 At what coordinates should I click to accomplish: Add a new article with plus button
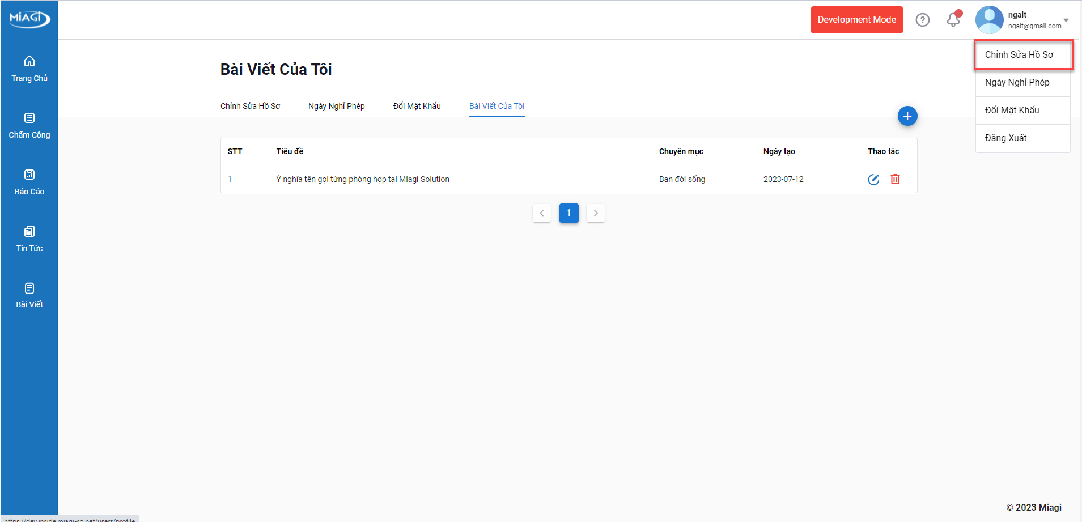907,116
